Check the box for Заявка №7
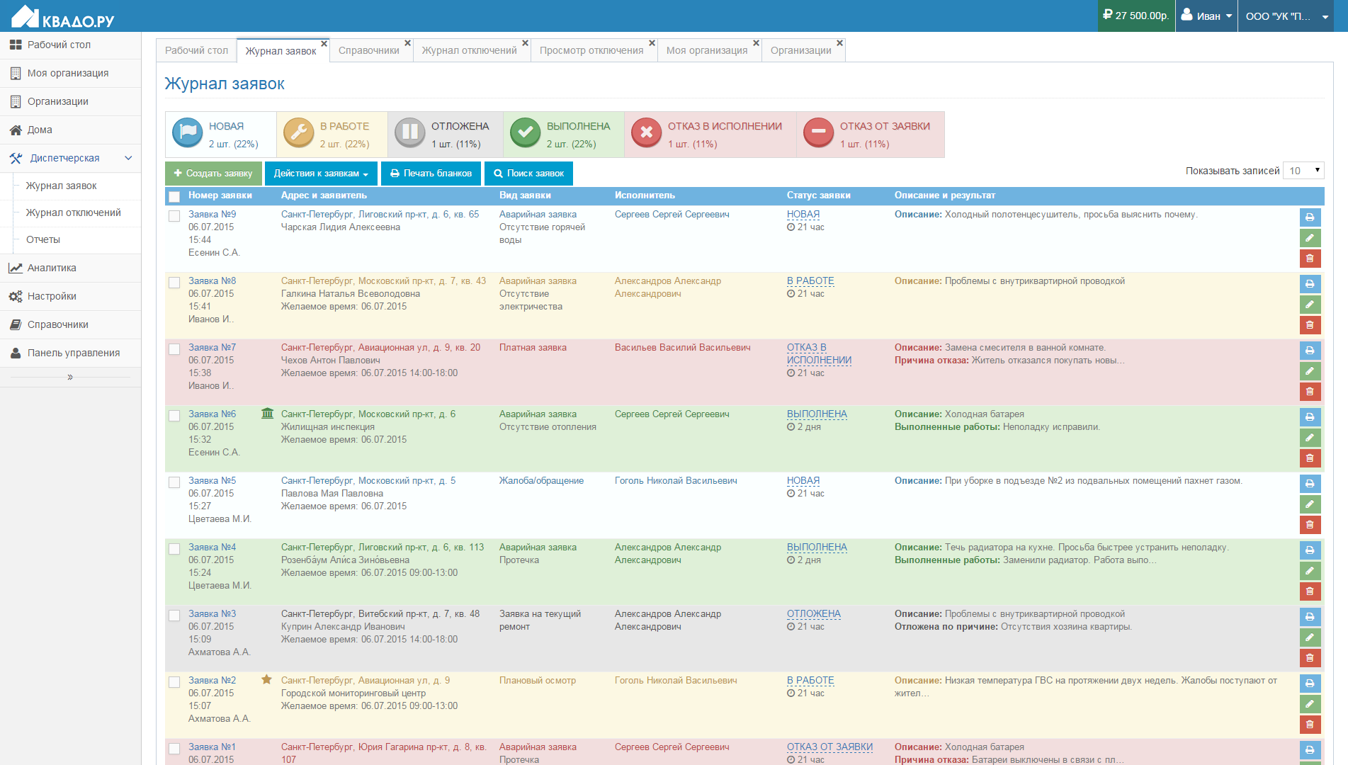The width and height of the screenshot is (1348, 765). [x=174, y=349]
